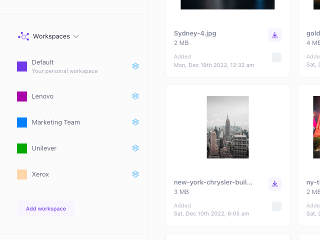This screenshot has height=240, width=320.
Task: Click the date "Mon, Dec 19th 2022, 12:32 am"
Action: pos(214,65)
